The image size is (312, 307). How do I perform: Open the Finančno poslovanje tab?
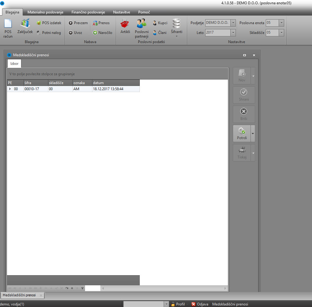[x=88, y=12]
